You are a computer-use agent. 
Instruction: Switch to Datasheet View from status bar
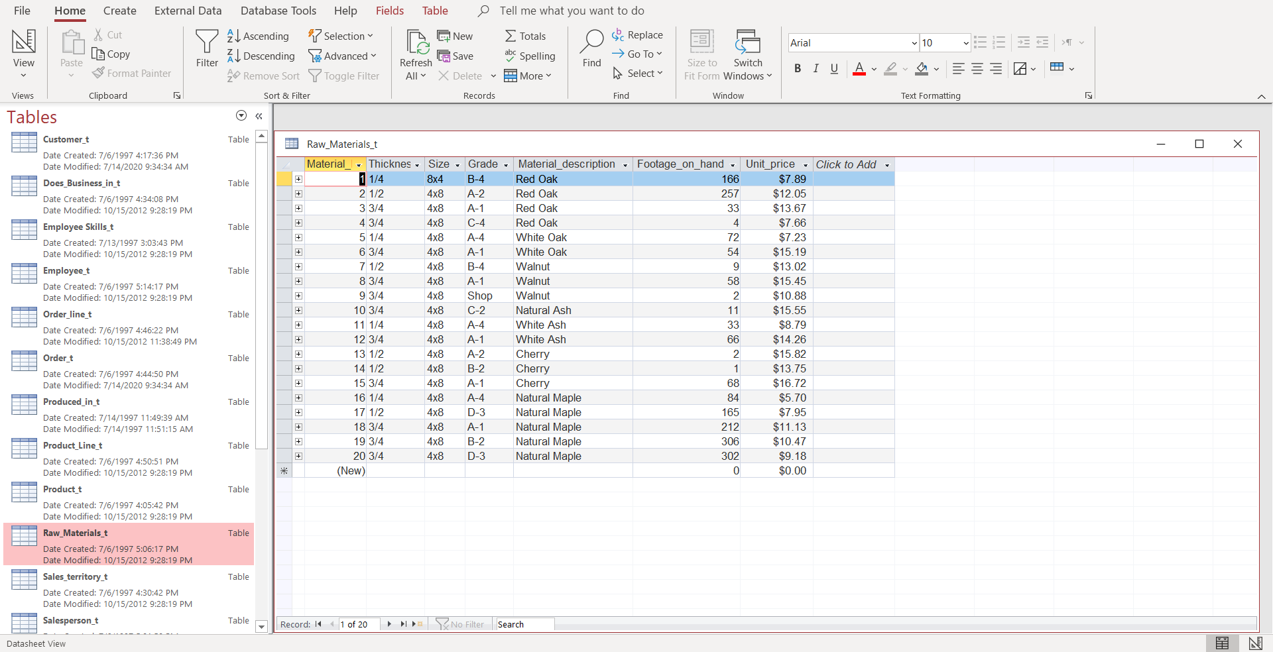pos(1222,643)
